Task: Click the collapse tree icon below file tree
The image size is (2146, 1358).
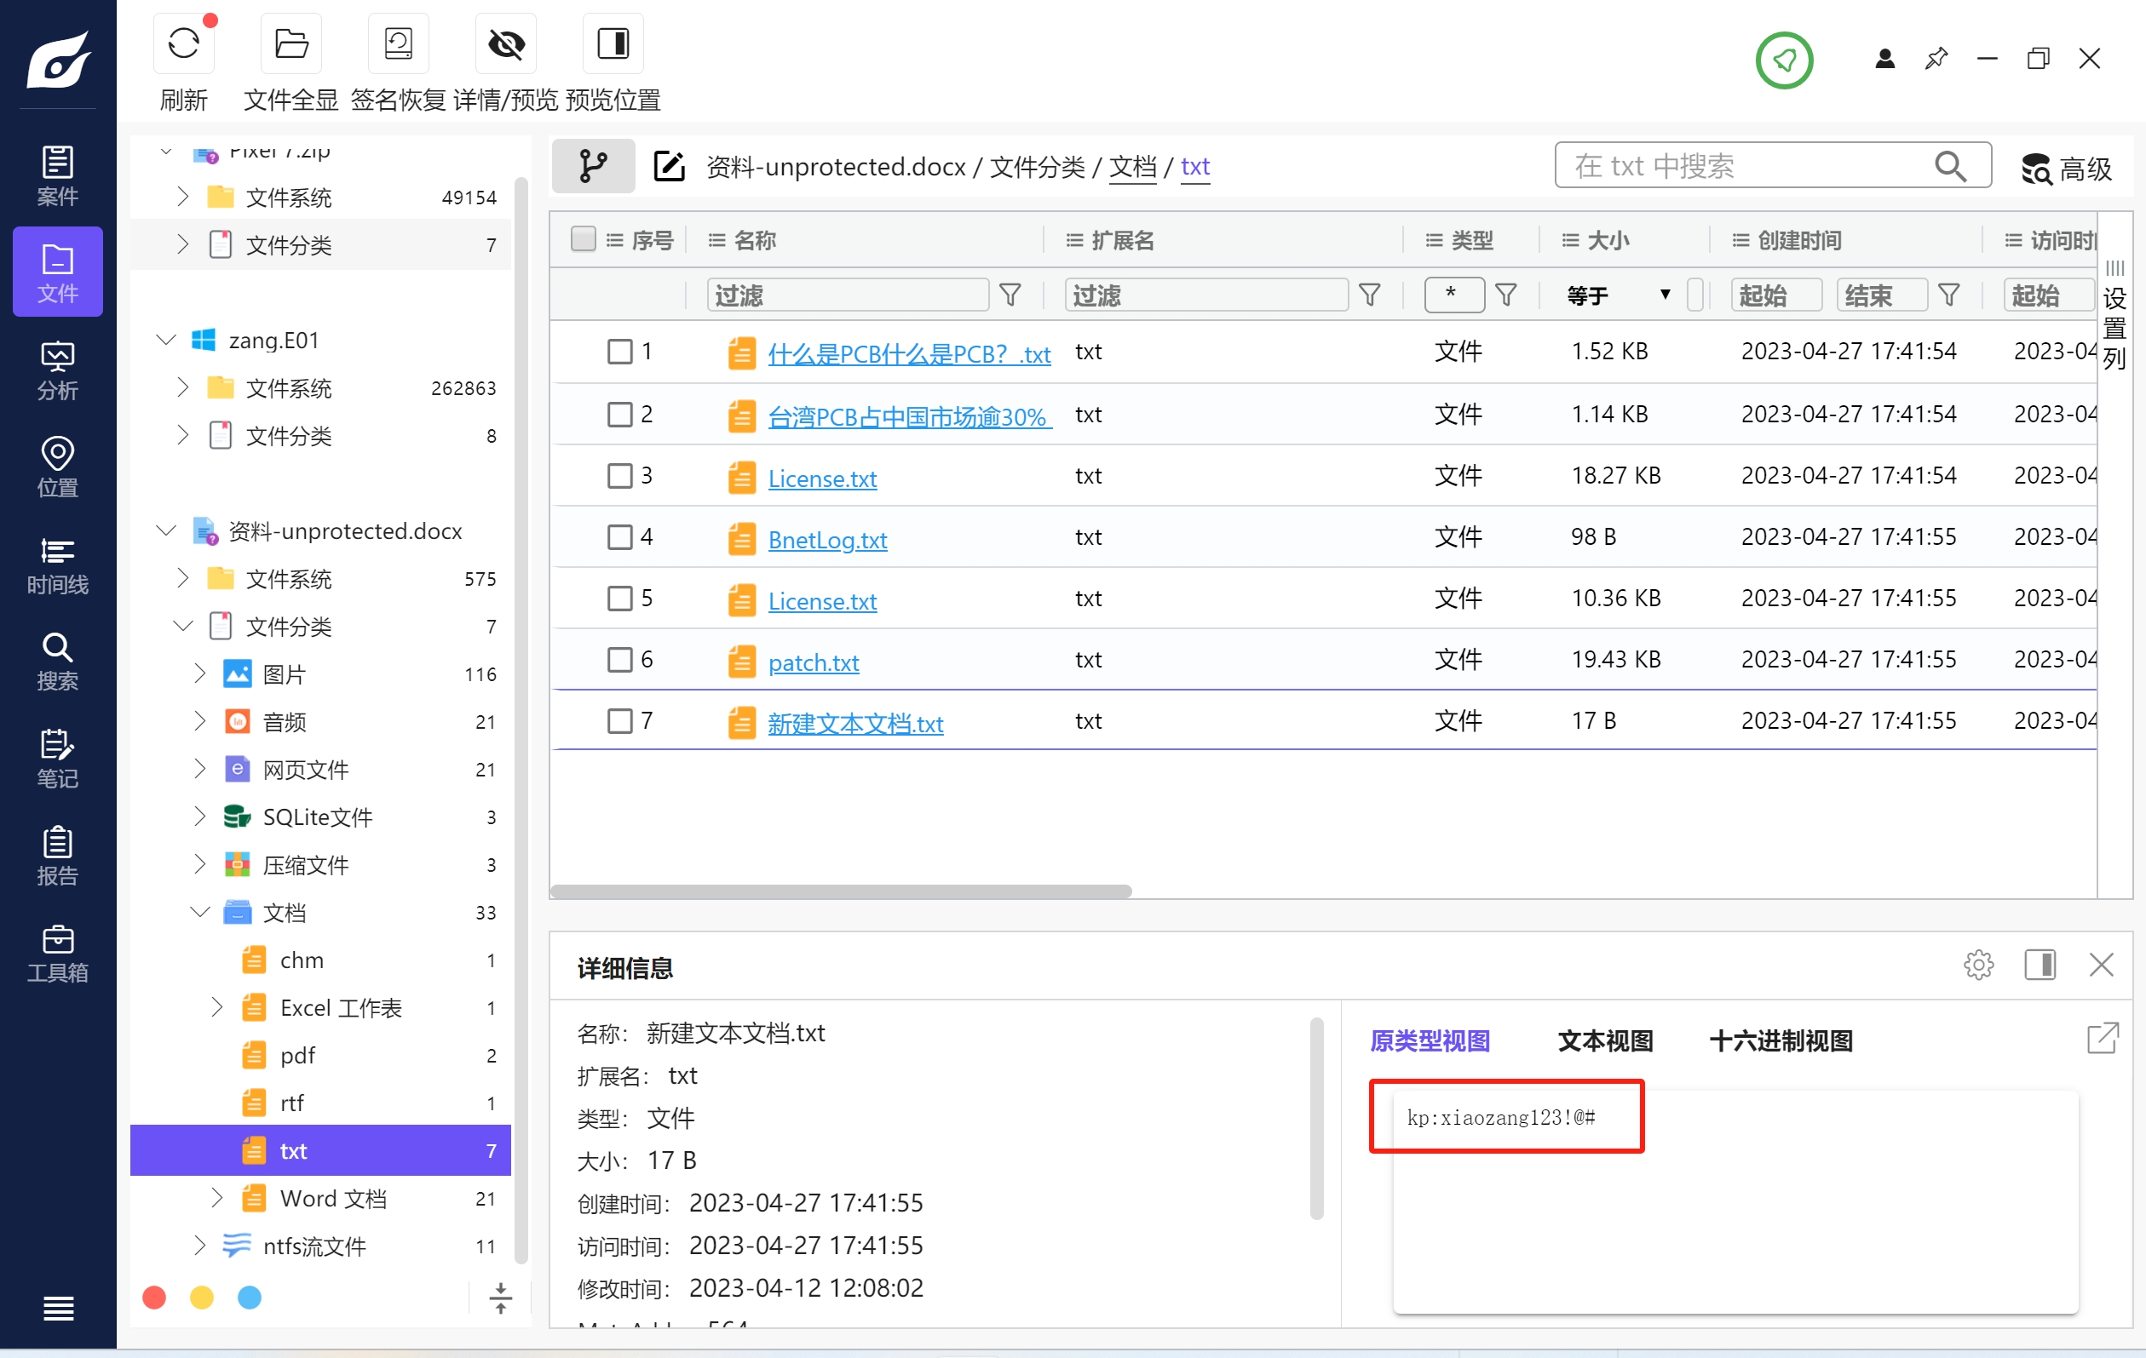Action: [x=500, y=1297]
